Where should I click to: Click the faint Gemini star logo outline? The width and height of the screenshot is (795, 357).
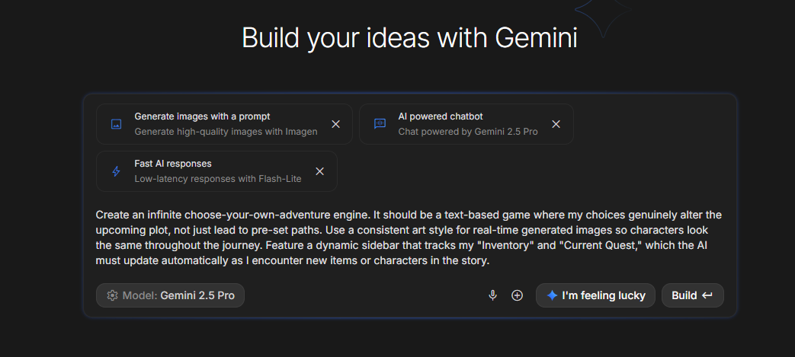tap(602, 15)
